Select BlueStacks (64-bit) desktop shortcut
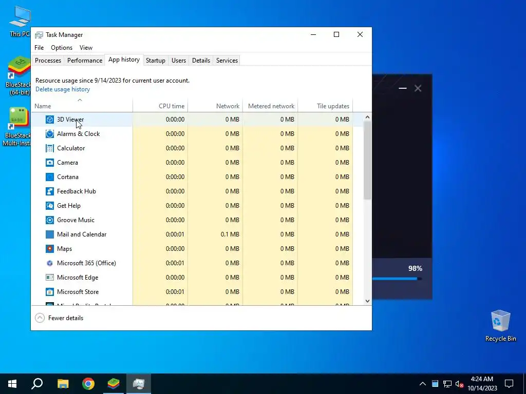Viewport: 526px width, 394px height. pyautogui.click(x=18, y=76)
